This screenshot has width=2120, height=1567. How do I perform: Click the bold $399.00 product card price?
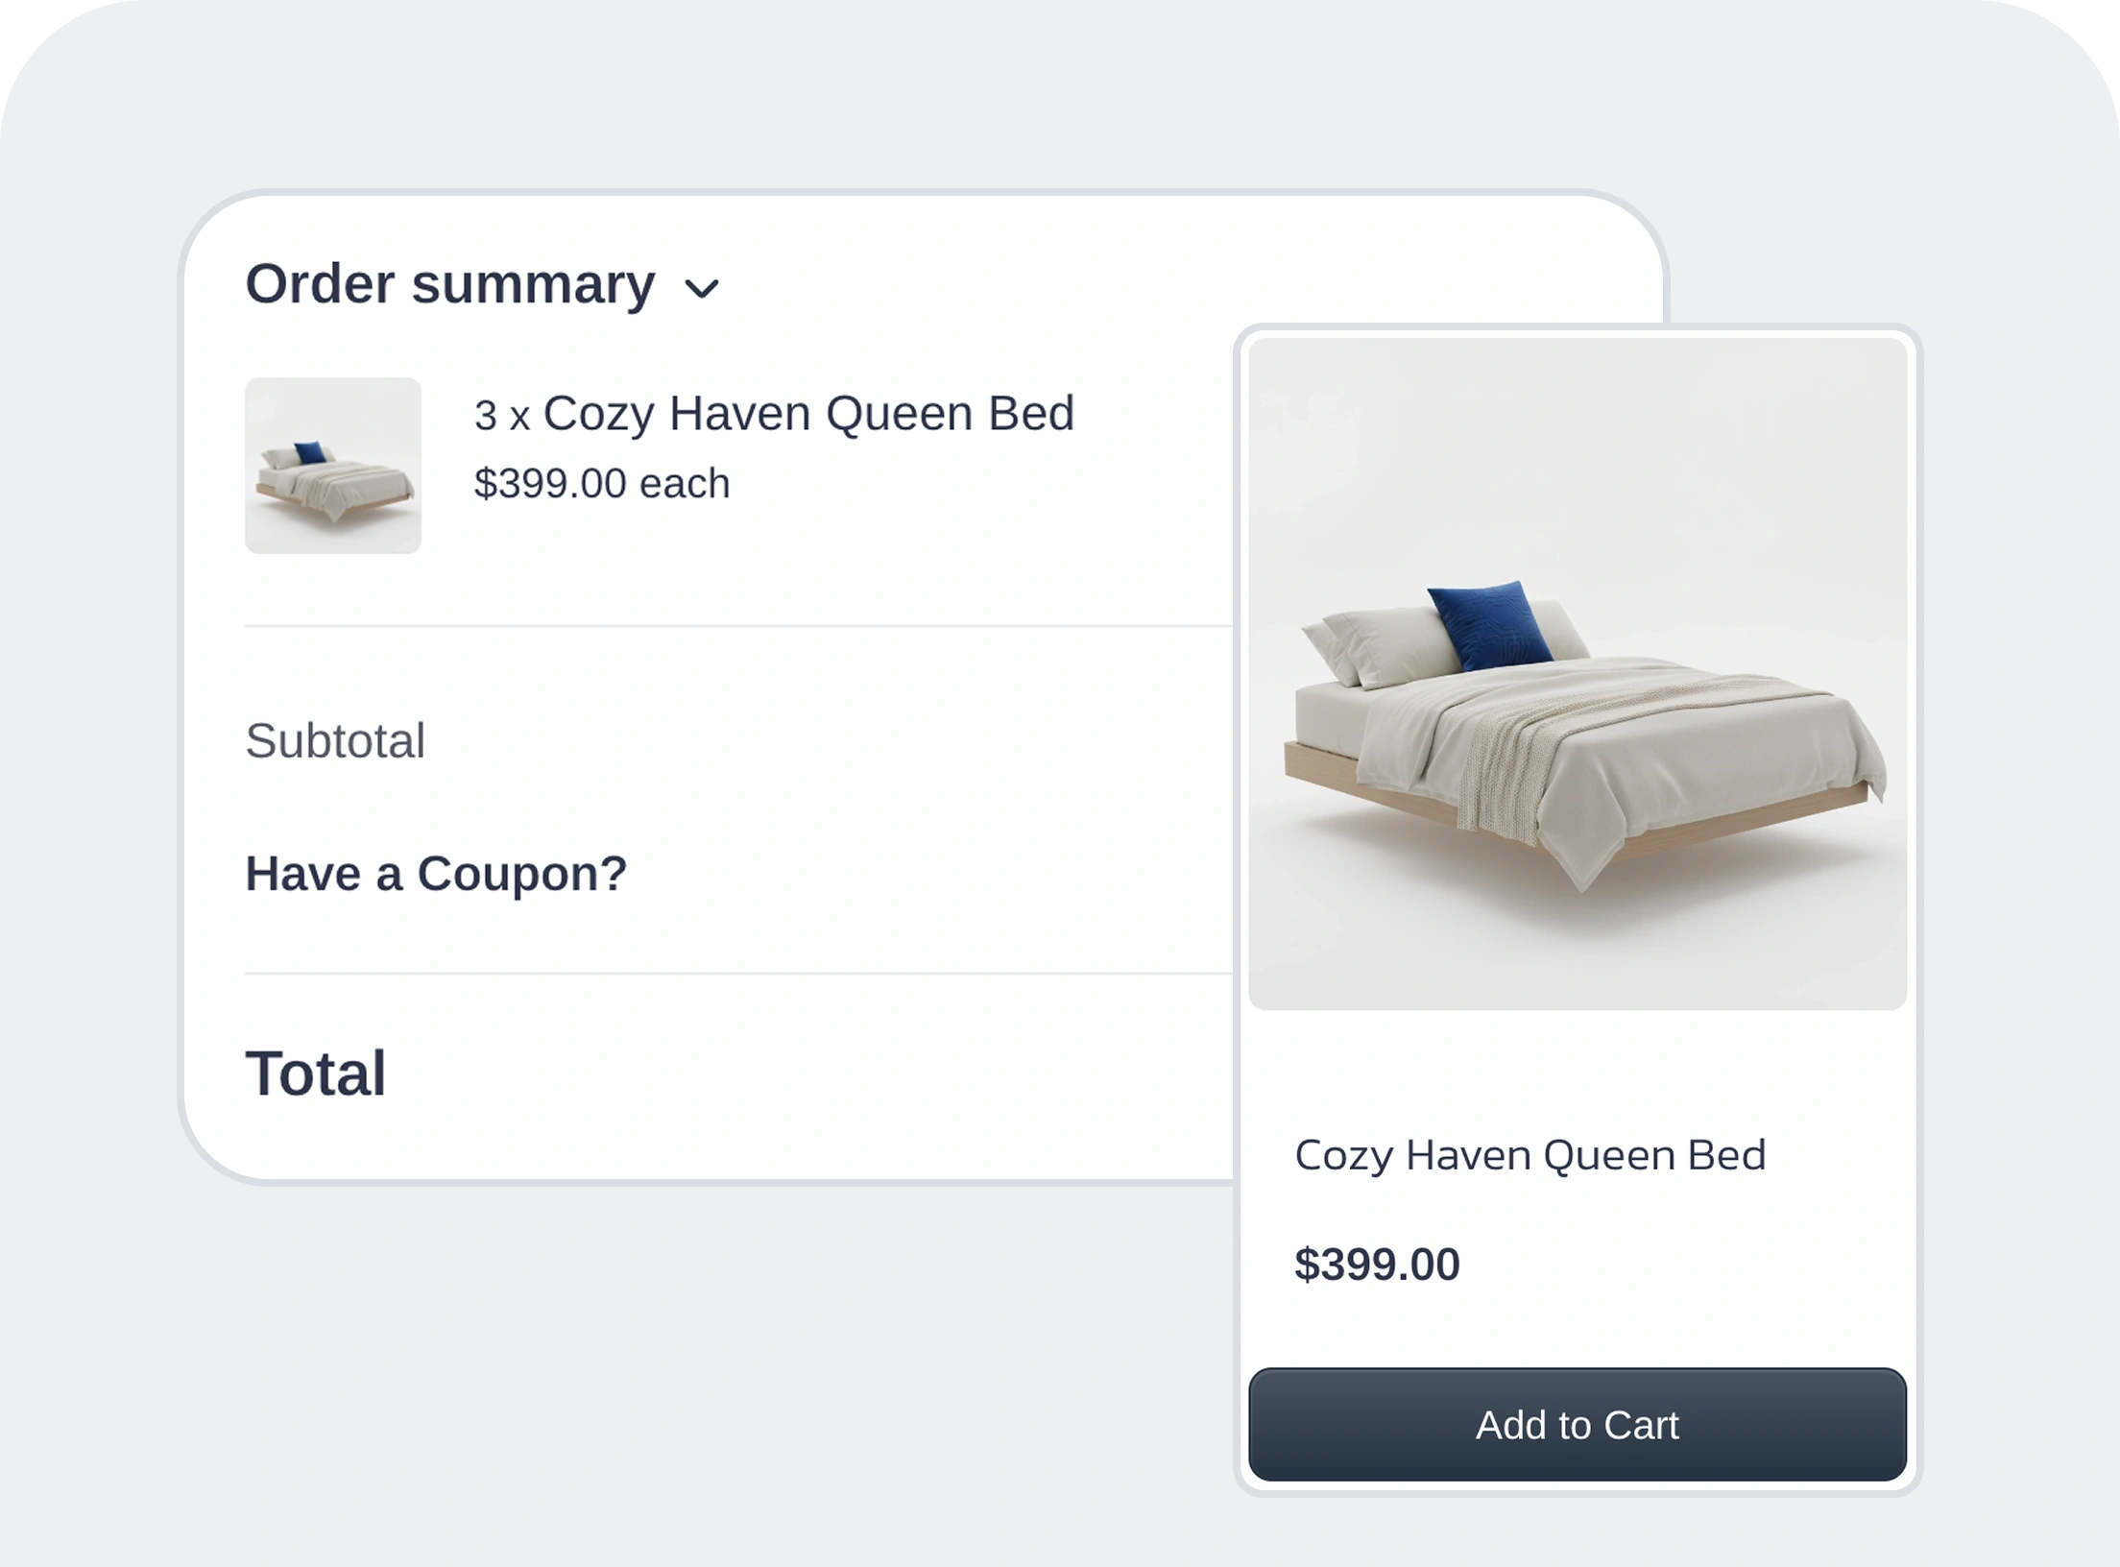click(x=1377, y=1265)
